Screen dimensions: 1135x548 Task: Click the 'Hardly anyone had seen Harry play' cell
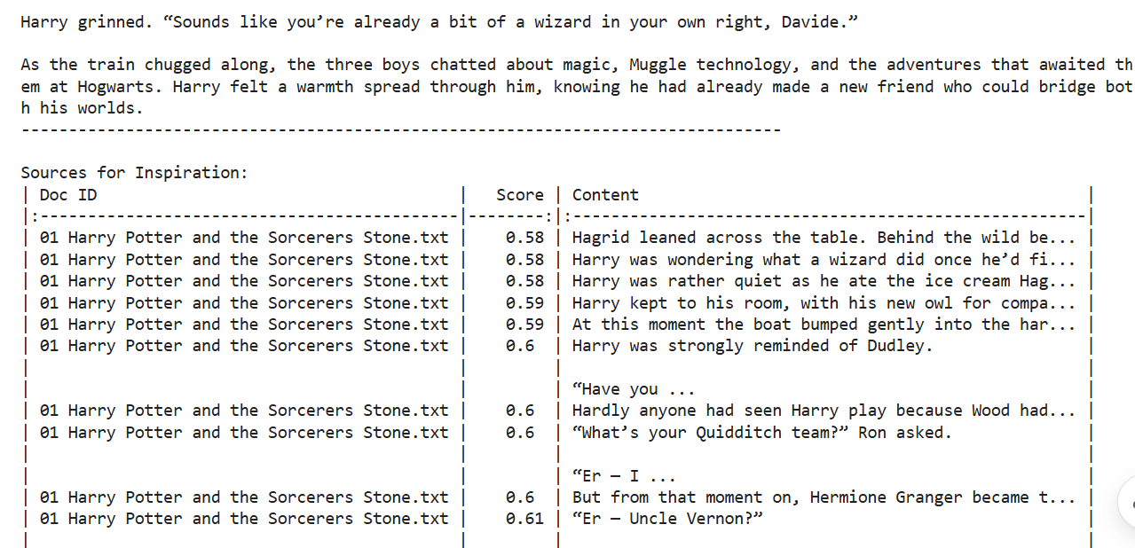click(823, 411)
